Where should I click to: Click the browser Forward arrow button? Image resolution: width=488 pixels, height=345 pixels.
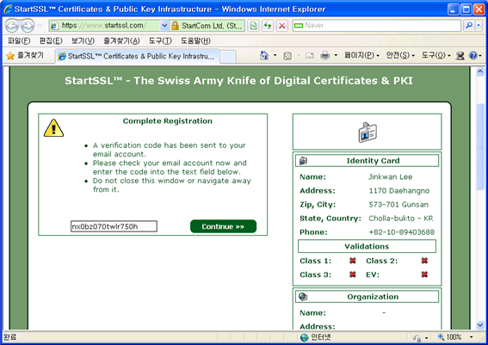28,26
